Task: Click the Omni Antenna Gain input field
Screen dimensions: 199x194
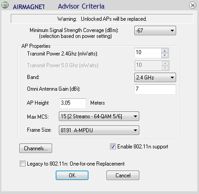Action: click(155, 89)
